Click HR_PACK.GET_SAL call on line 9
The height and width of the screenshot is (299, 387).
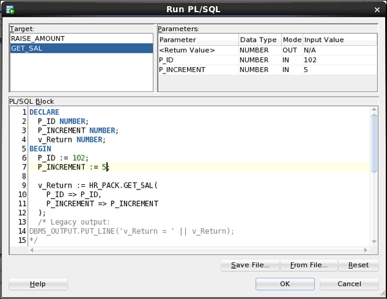pos(123,186)
